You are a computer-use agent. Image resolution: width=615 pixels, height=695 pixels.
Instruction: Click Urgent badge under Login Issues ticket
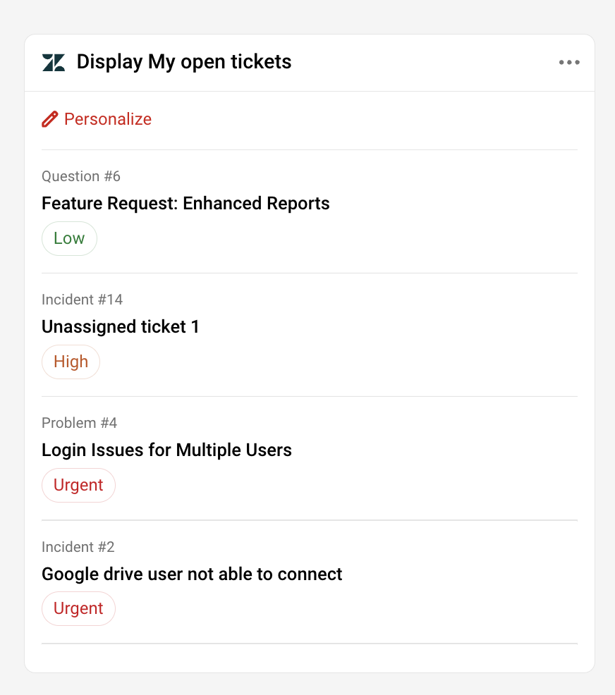pos(78,485)
